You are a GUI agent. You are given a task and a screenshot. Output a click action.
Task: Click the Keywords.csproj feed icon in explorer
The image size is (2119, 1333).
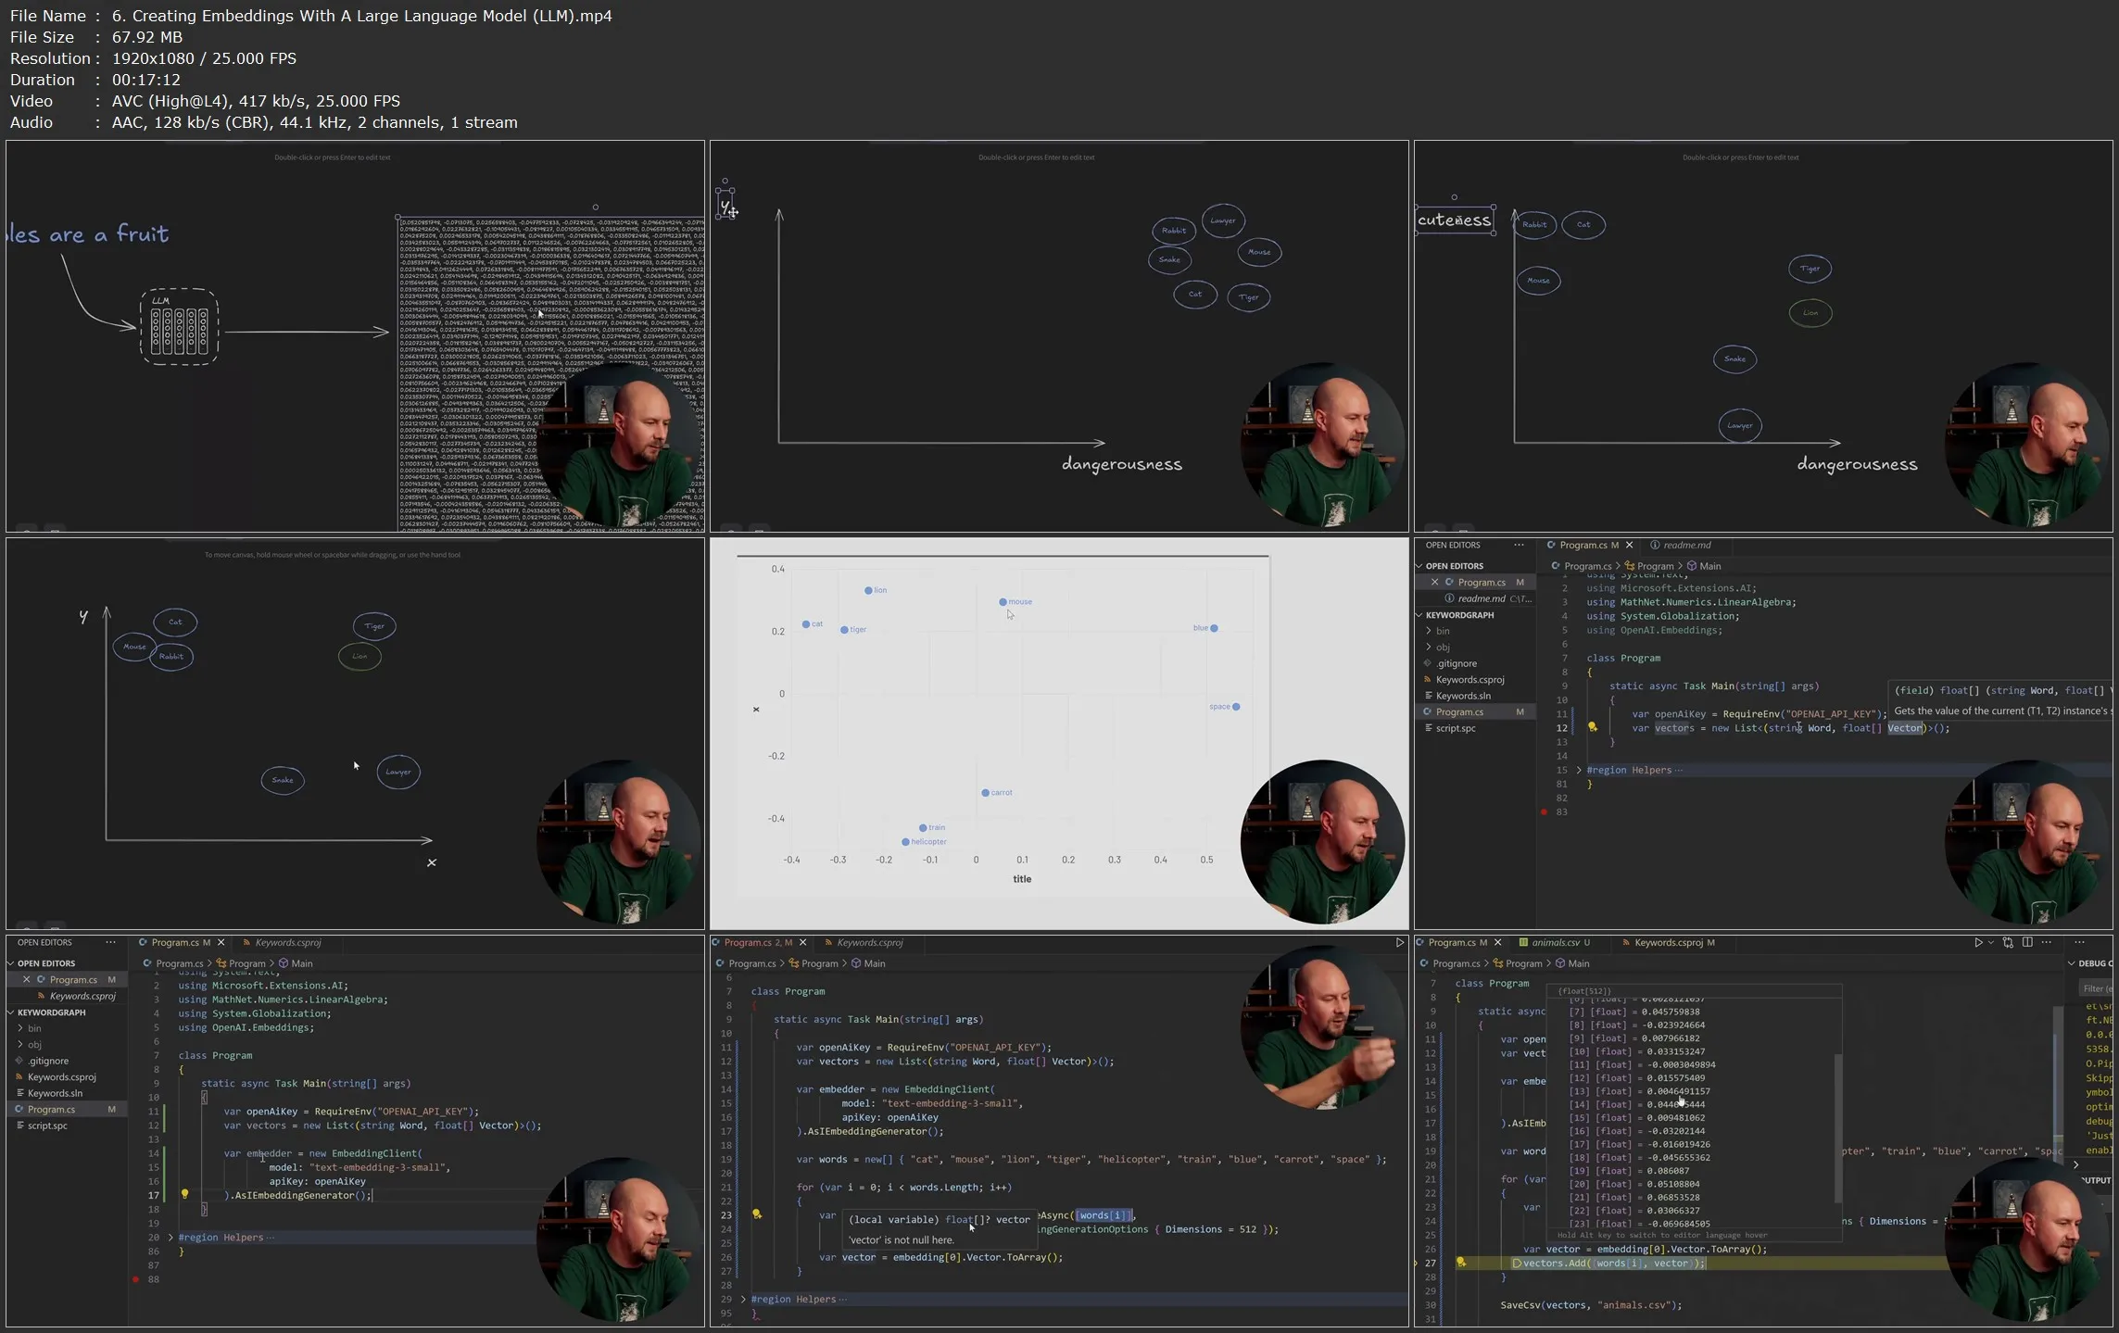tap(1427, 679)
